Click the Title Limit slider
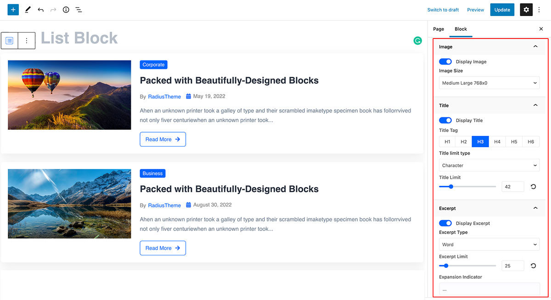This screenshot has width=551, height=300. pos(467,187)
